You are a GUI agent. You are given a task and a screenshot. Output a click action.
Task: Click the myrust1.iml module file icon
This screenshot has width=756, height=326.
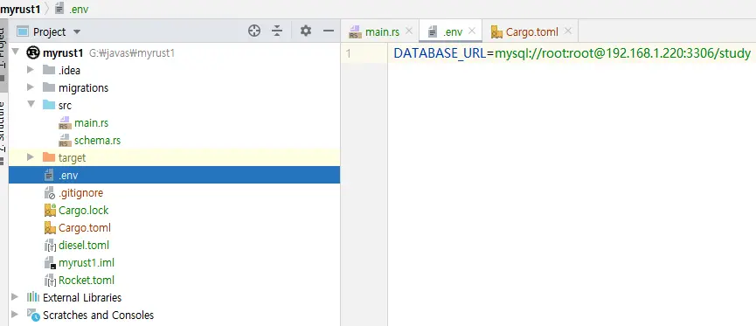(x=50, y=263)
